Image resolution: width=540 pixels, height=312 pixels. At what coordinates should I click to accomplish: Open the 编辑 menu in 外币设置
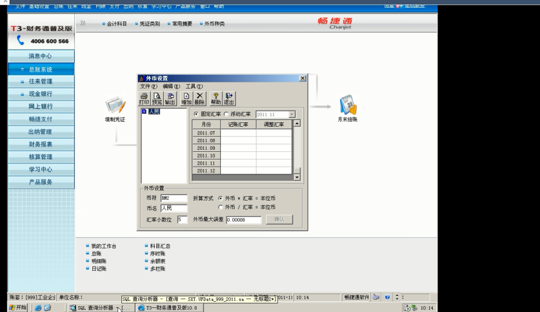pyautogui.click(x=171, y=86)
